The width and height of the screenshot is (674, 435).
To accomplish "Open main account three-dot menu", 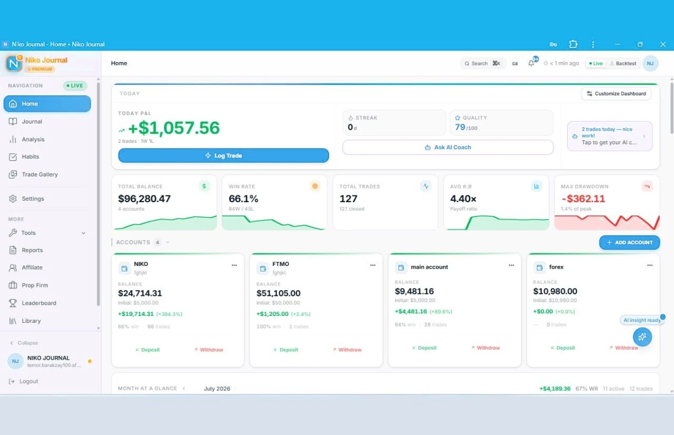I will point(511,265).
